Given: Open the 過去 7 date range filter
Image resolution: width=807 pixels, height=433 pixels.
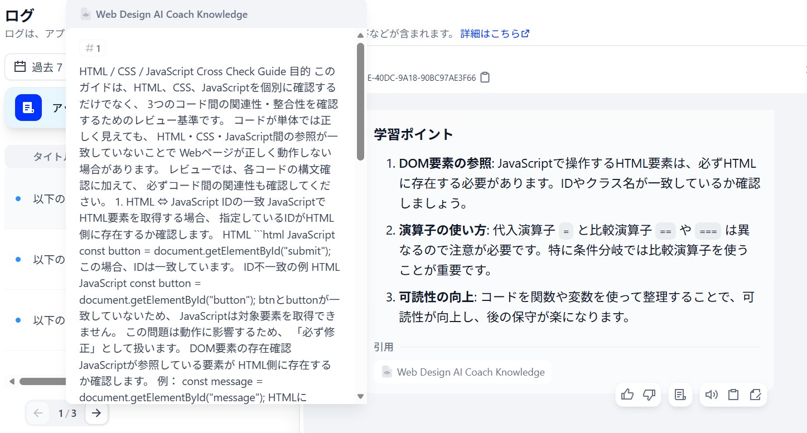Looking at the screenshot, I should pyautogui.click(x=35, y=67).
